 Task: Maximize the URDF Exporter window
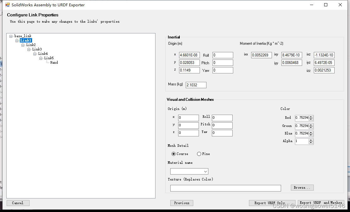click(x=326, y=5)
